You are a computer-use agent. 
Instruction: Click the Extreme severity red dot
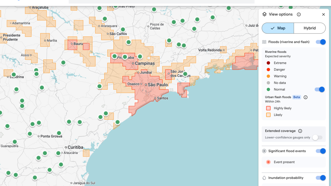(268, 63)
